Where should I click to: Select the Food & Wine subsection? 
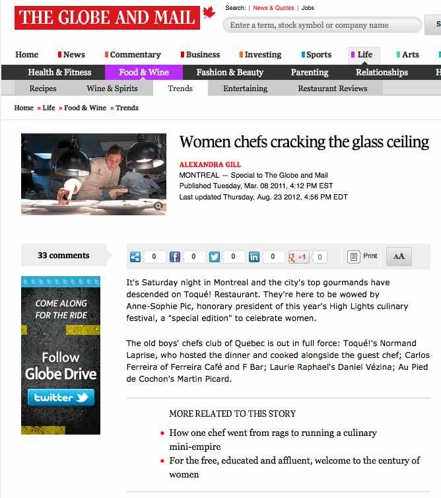pos(144,73)
